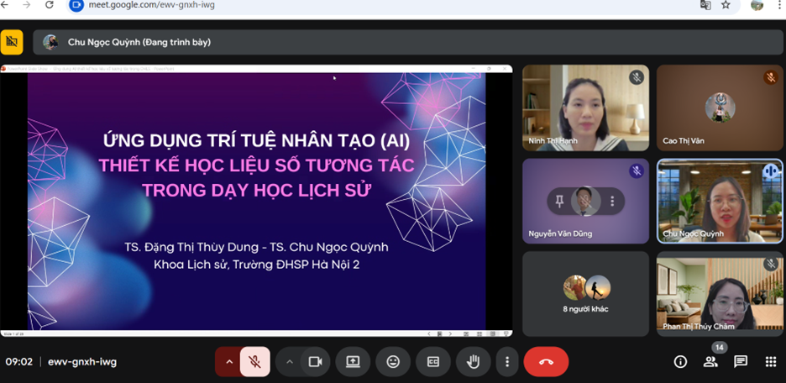
Task: Unmute the microphone in the call bar
Action: [x=255, y=362]
